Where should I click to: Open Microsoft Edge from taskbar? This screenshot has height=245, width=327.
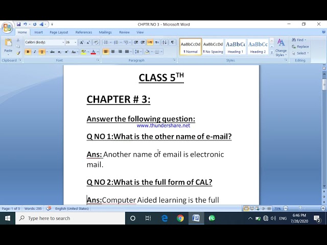tap(165, 218)
